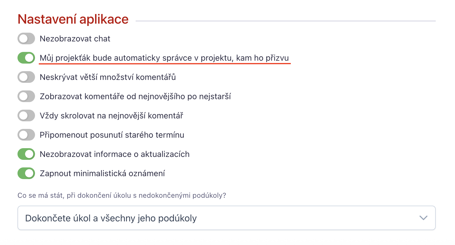Enable the "Nezobrazovat chat" toggle

[x=26, y=38]
